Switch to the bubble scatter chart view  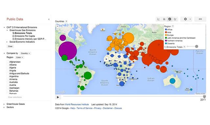(175, 19)
